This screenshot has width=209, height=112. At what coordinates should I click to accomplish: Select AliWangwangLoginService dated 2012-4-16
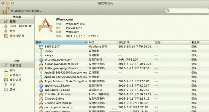(122, 64)
